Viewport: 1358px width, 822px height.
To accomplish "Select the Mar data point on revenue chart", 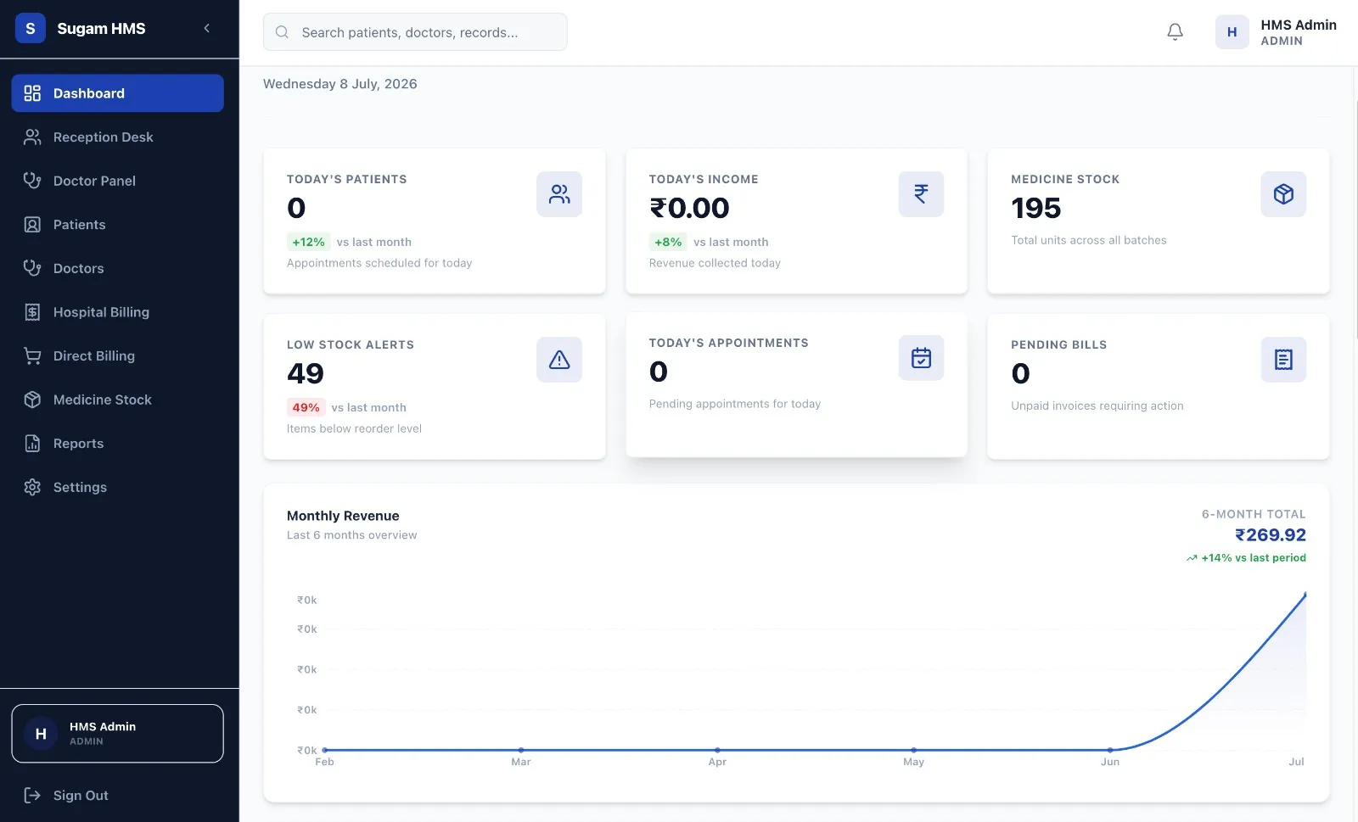I will pyautogui.click(x=521, y=750).
